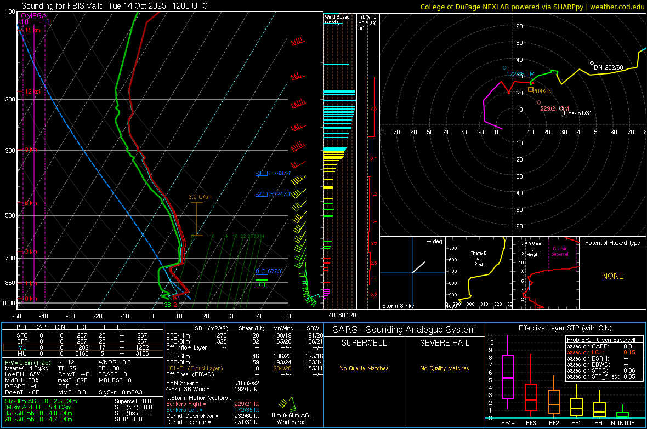Select the magenta OMEGA label
This screenshot has width=647, height=429.
pyautogui.click(x=34, y=16)
